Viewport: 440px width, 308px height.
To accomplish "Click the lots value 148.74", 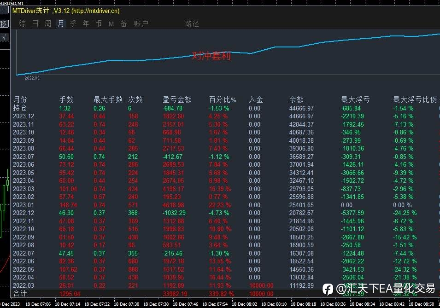I will (x=68, y=205).
